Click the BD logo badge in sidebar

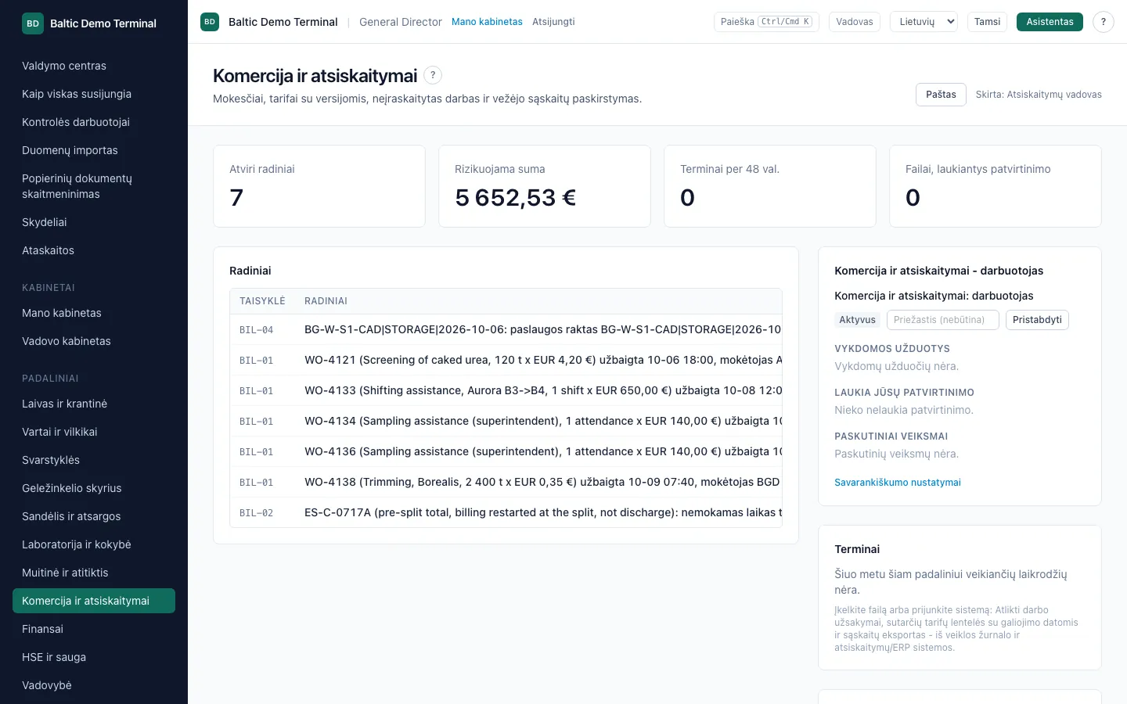(33, 23)
